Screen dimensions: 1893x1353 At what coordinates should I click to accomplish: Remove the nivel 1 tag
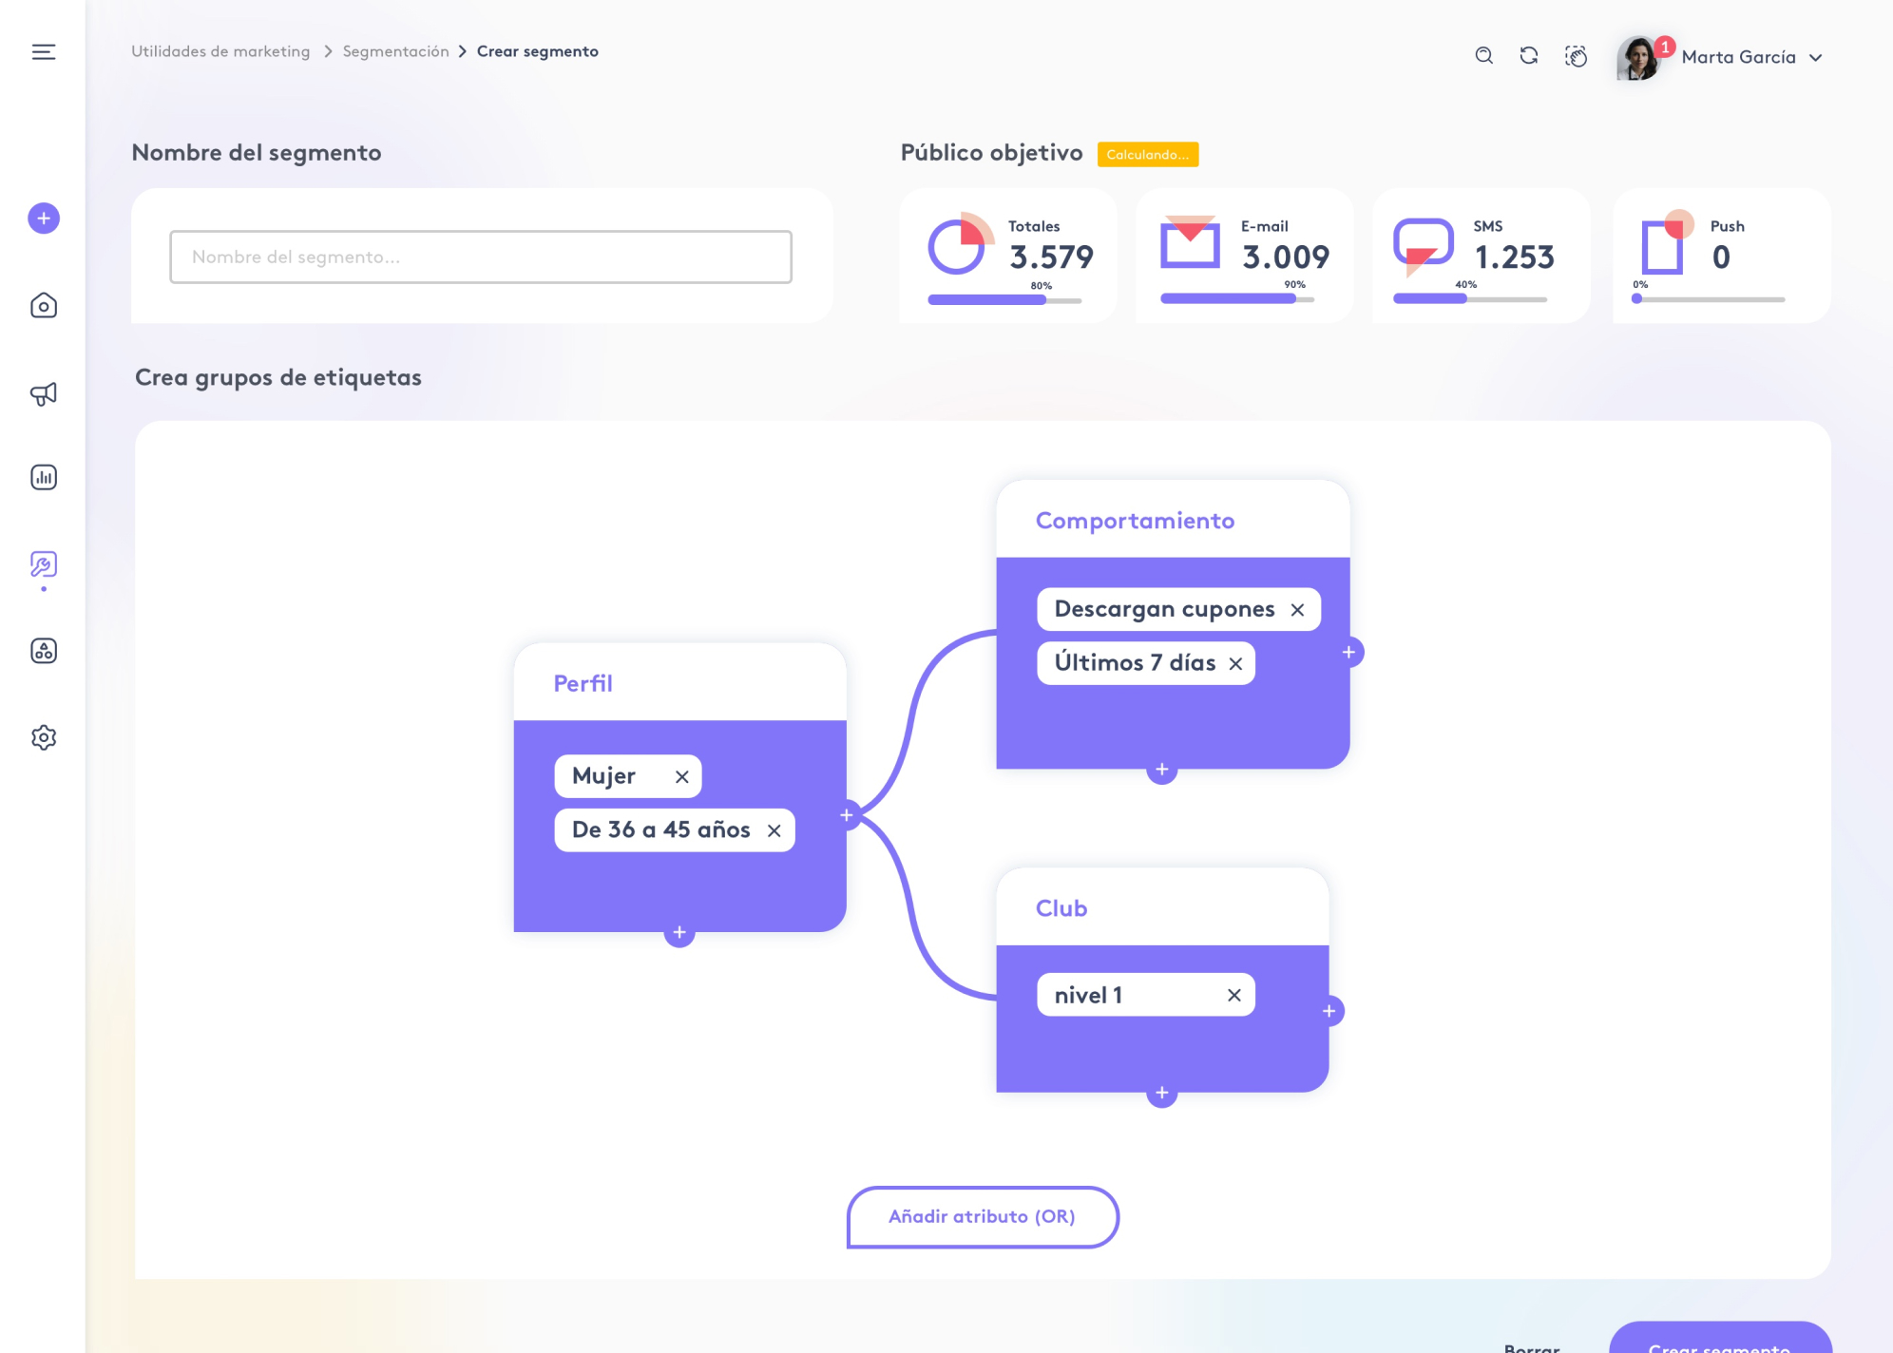click(1233, 996)
